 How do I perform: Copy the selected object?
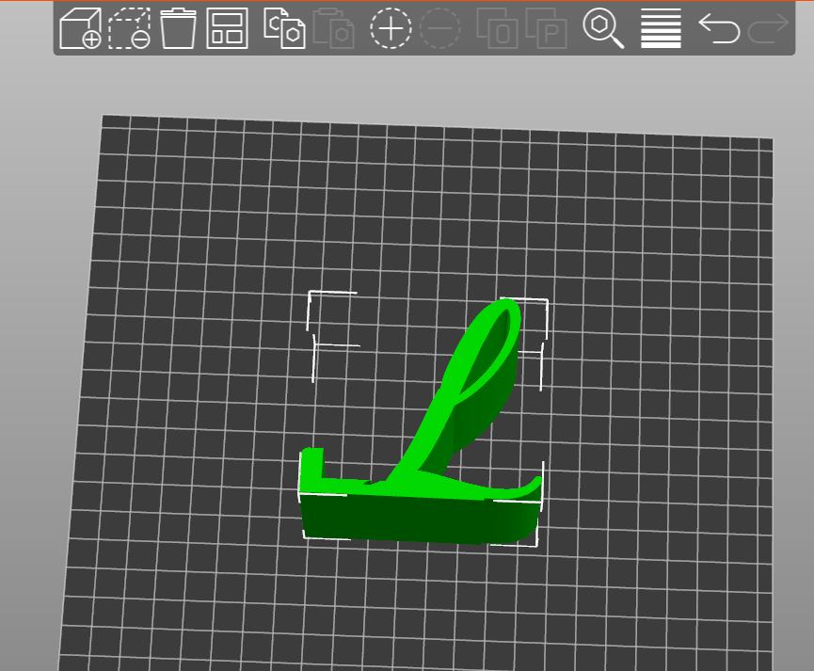click(284, 28)
